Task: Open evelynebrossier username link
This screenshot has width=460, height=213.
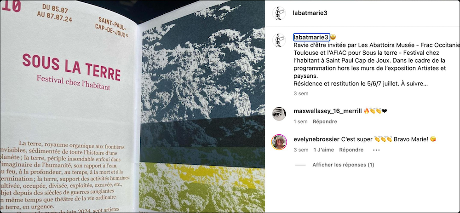Action: point(316,139)
